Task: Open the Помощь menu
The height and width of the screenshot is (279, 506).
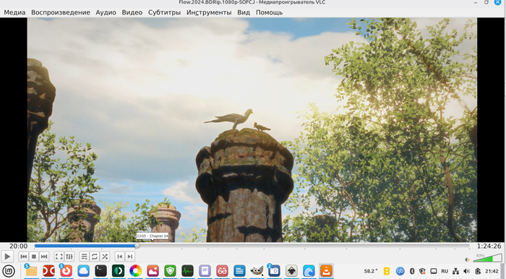Action: tap(269, 12)
